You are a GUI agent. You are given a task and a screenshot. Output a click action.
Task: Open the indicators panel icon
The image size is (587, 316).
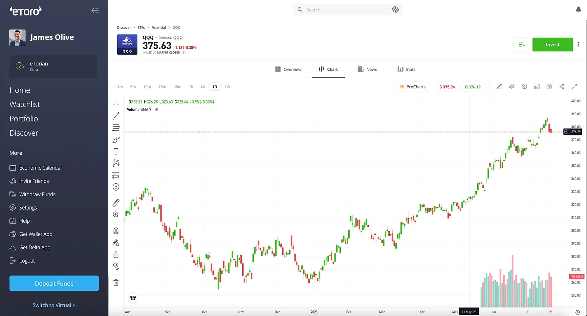coord(537,86)
